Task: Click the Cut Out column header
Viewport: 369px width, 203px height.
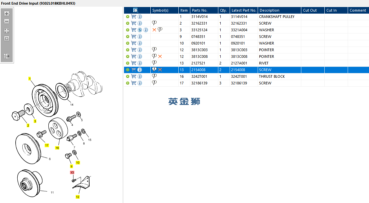Action: pos(313,10)
